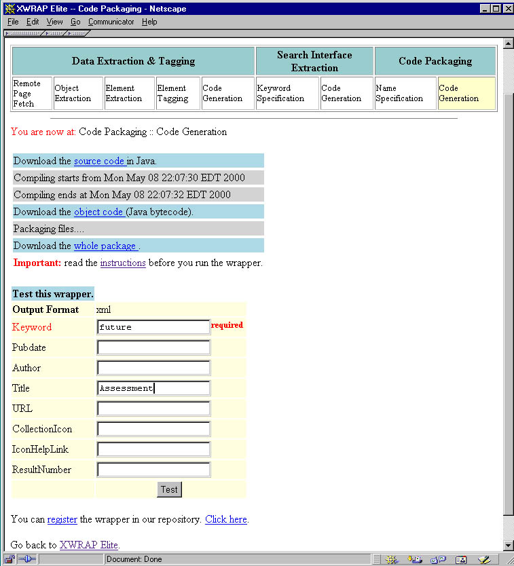The width and height of the screenshot is (514, 566).
Task: Click into the ResultNumber text field
Action: point(153,470)
